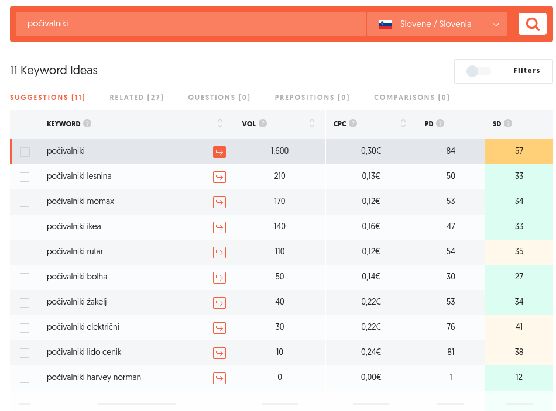
Task: Click the SD value 41 cell
Action: [519, 327]
